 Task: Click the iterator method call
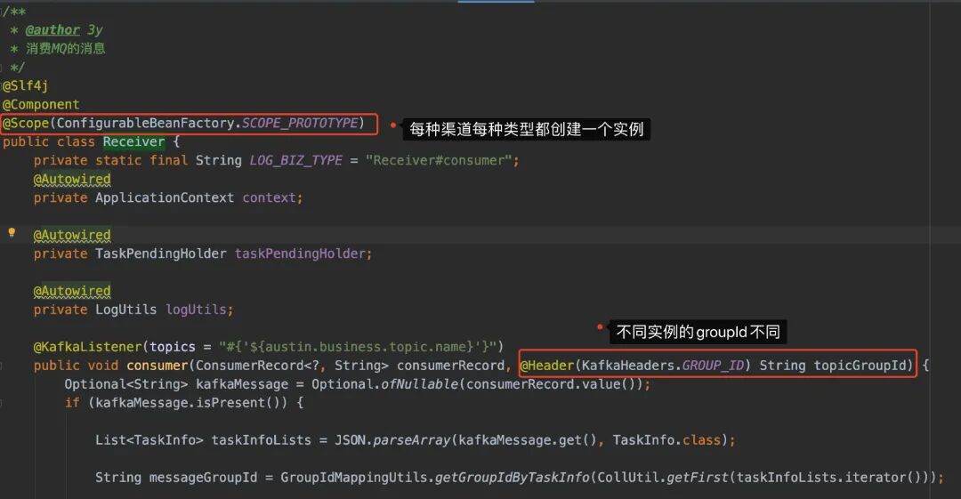(x=876, y=478)
